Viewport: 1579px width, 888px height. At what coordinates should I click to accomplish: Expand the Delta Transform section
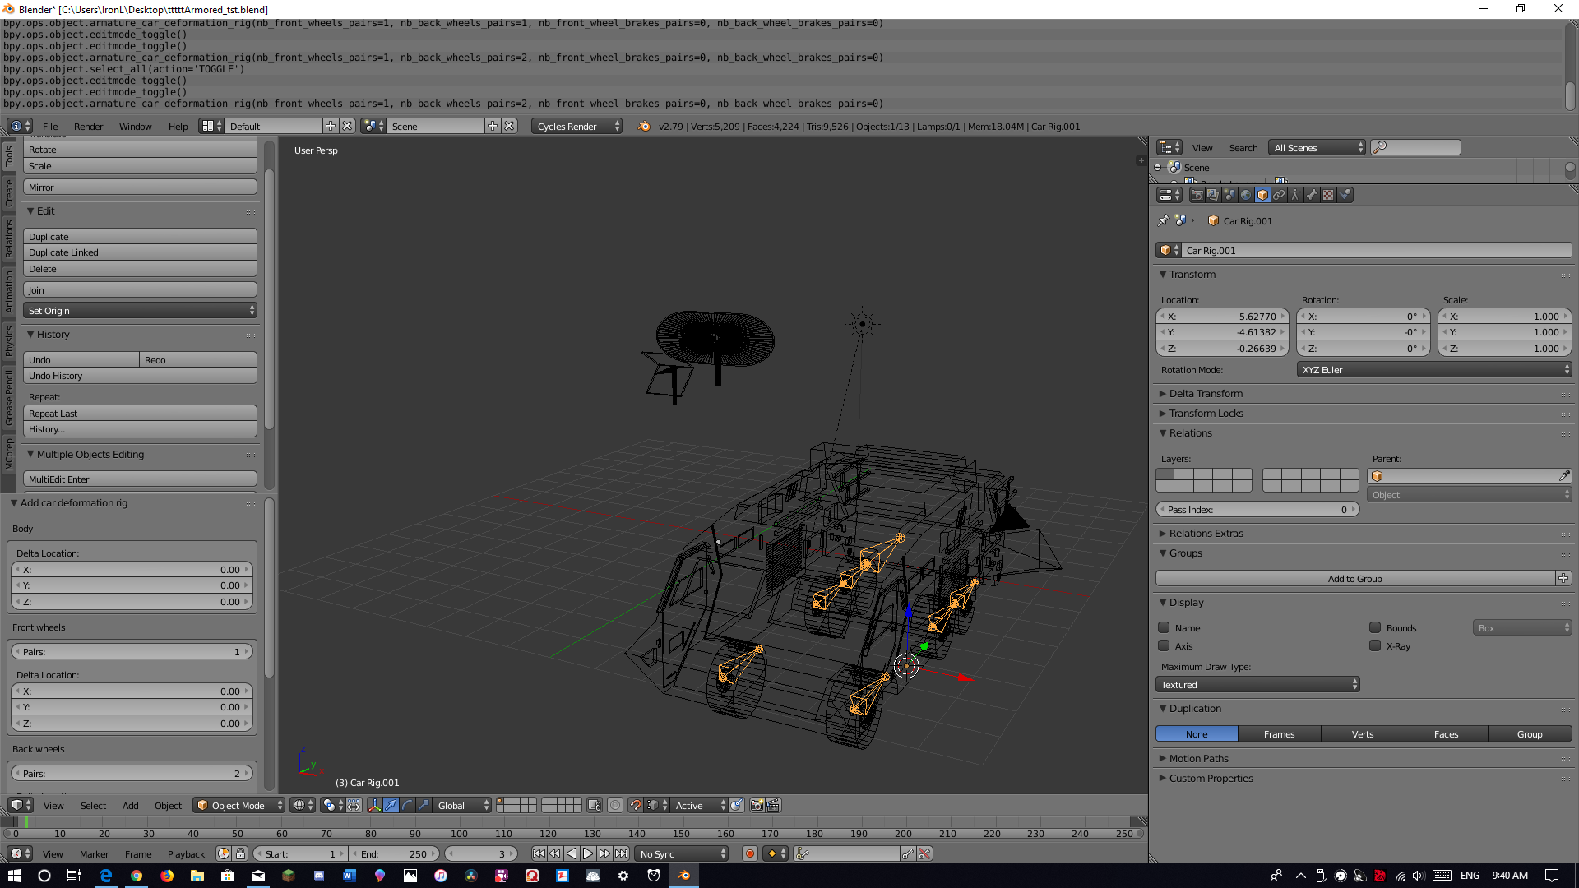pos(1204,393)
